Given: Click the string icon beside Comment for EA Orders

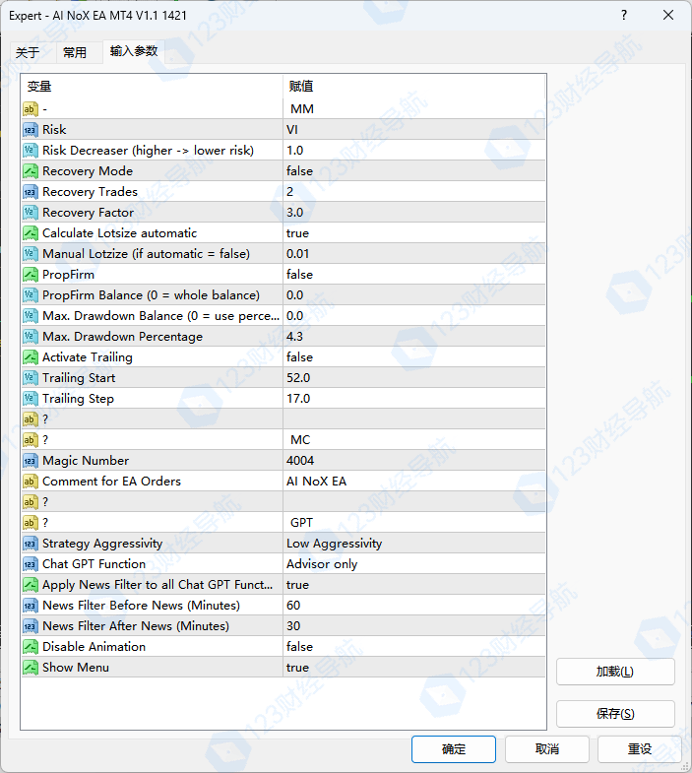Looking at the screenshot, I should [31, 482].
